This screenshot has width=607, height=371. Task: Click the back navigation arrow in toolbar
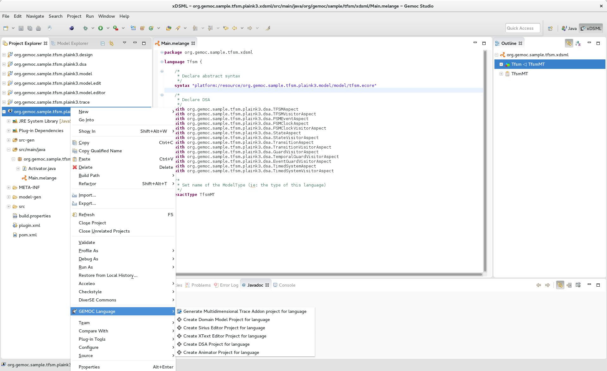235,28
